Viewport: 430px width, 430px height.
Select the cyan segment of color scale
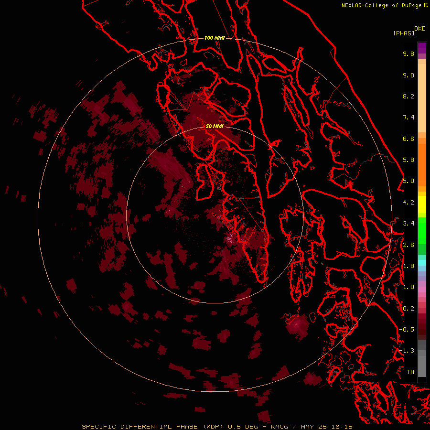point(422,263)
